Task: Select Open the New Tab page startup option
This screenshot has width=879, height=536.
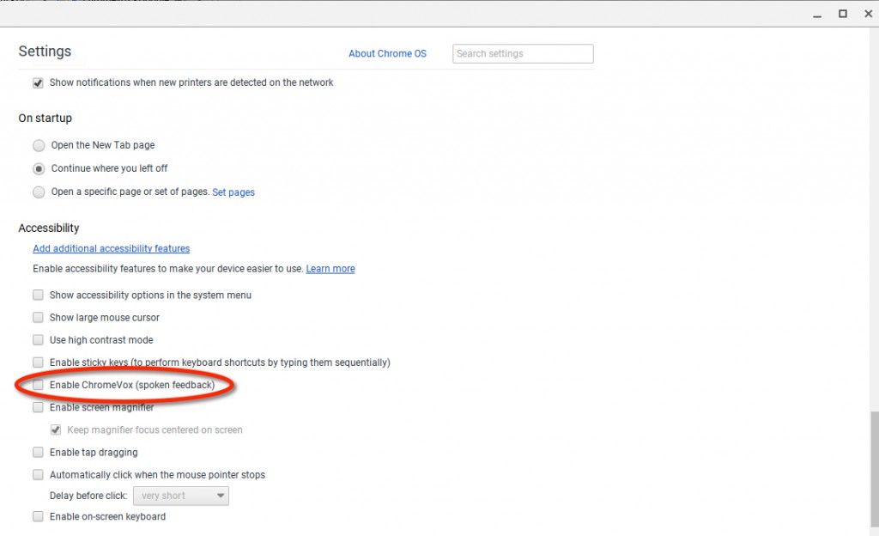Action: click(x=38, y=145)
